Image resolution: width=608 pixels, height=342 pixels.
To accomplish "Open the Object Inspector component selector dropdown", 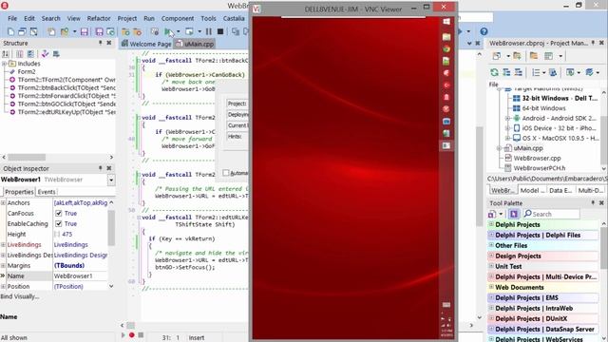I will click(x=111, y=180).
